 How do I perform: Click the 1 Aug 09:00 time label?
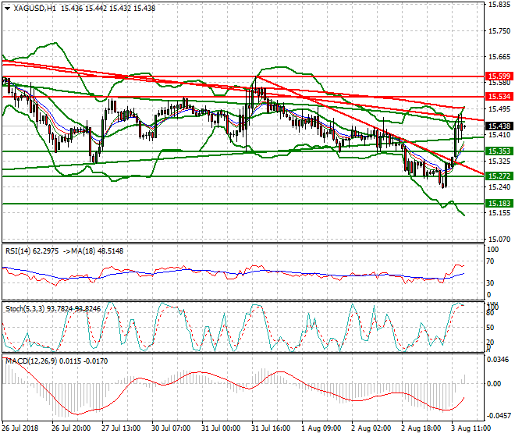click(321, 428)
